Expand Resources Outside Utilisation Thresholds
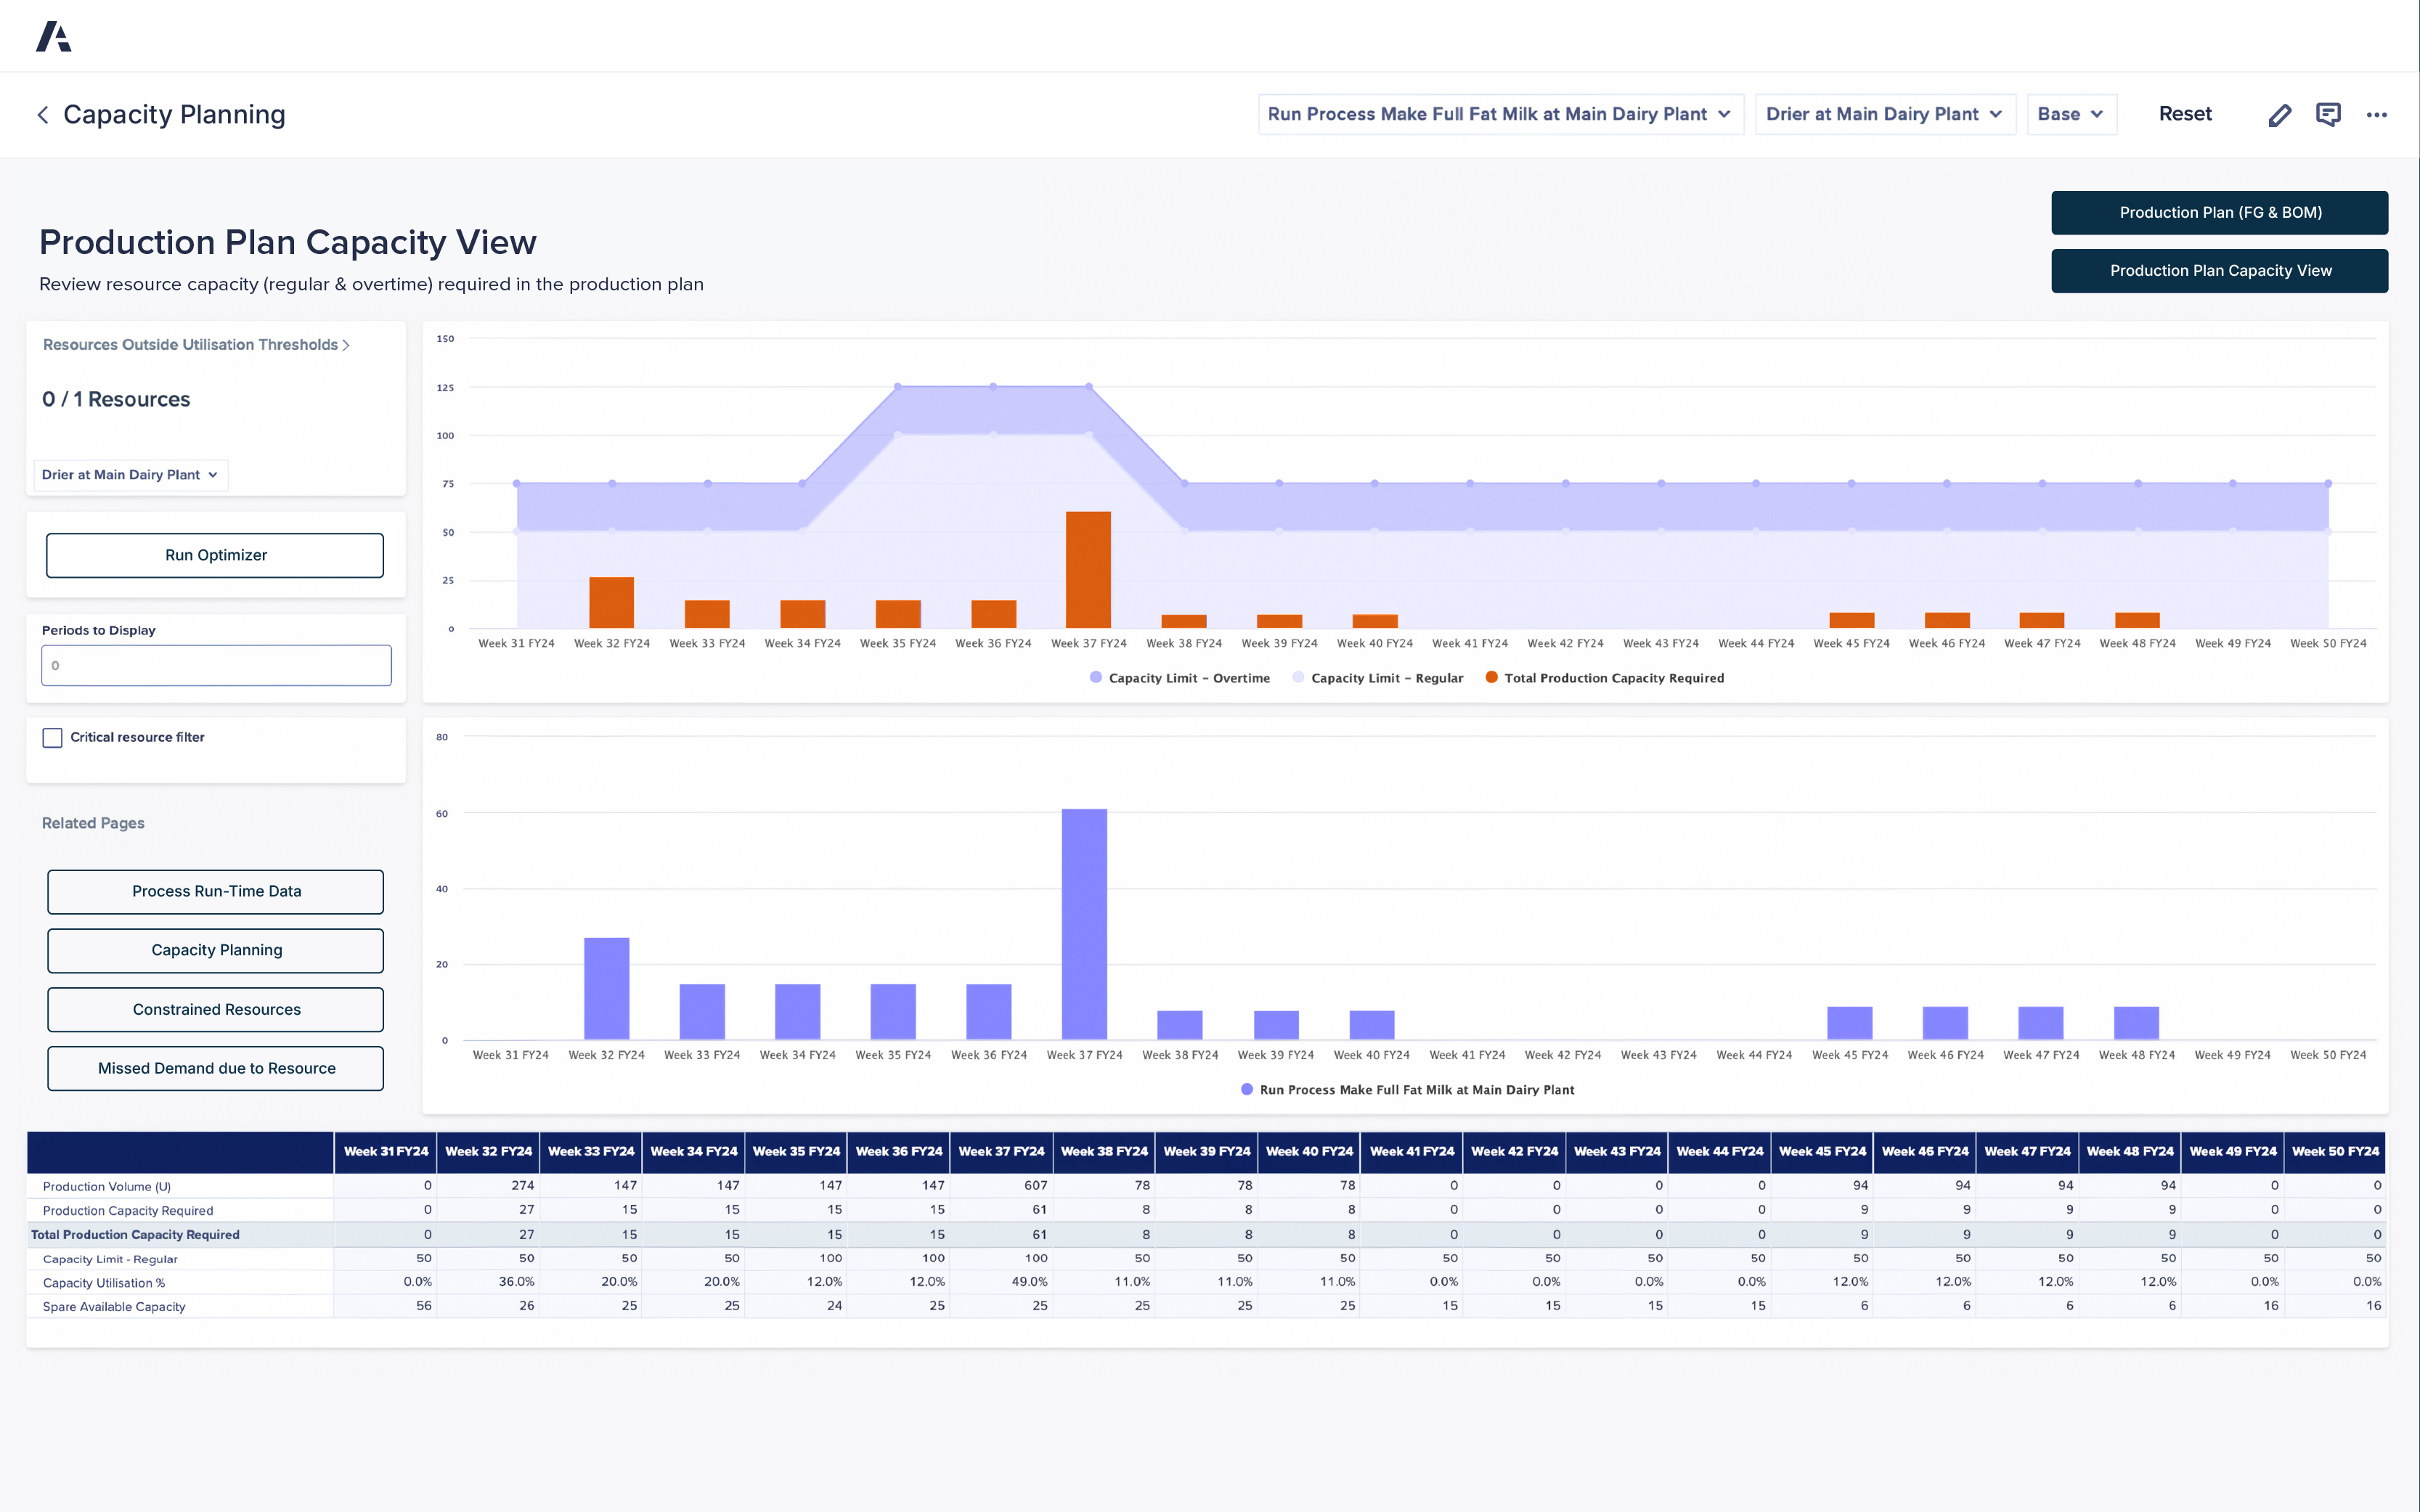The width and height of the screenshot is (2420, 1512). tap(195, 344)
